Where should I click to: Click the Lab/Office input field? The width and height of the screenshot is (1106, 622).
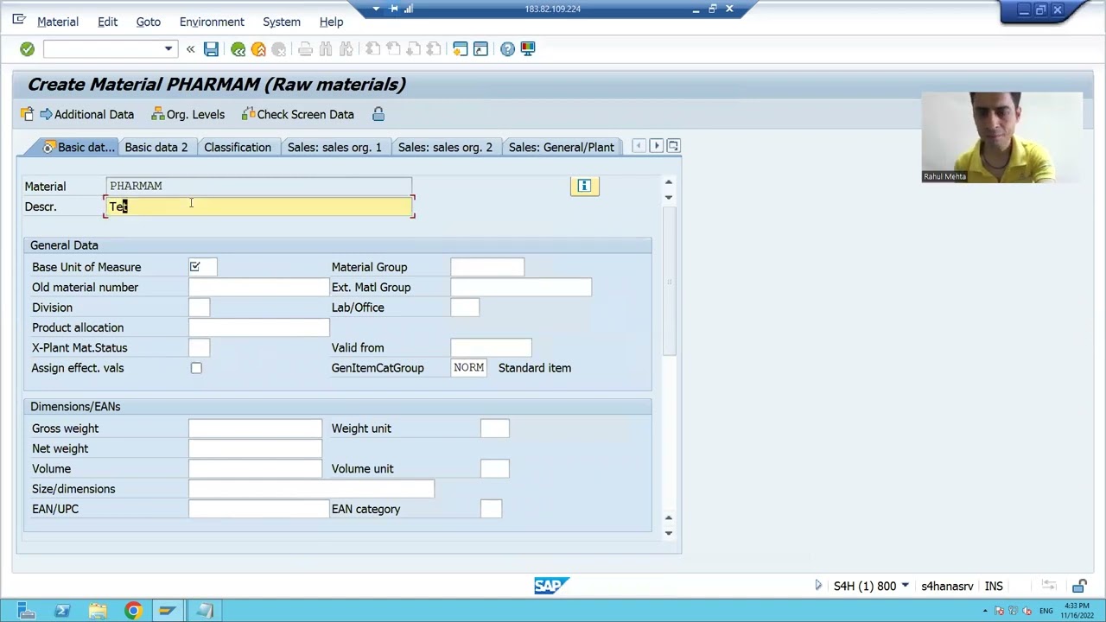tap(465, 308)
